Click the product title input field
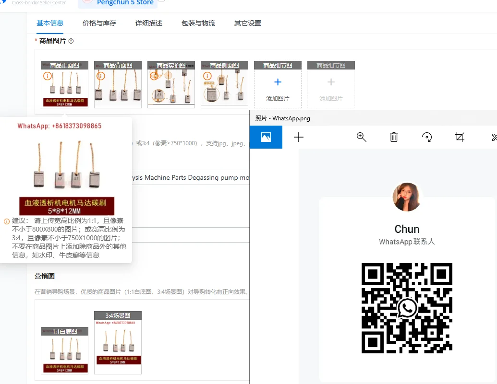Screen dimensions: 497x384 (190, 177)
